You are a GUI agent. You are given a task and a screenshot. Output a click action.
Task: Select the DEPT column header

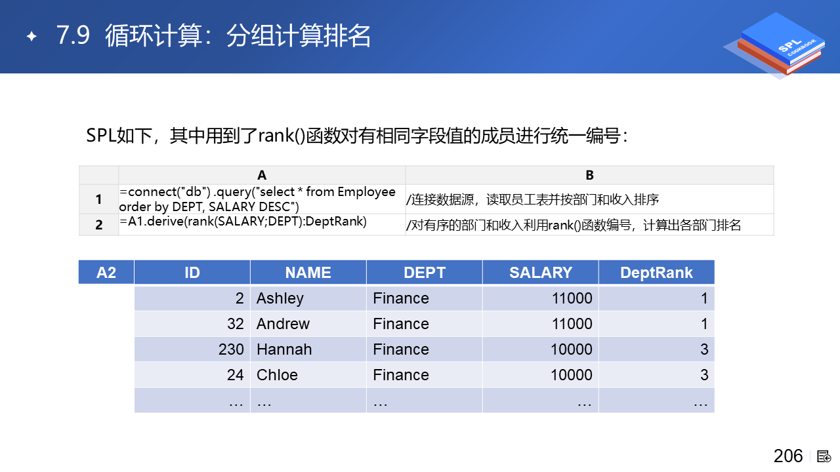pos(425,272)
